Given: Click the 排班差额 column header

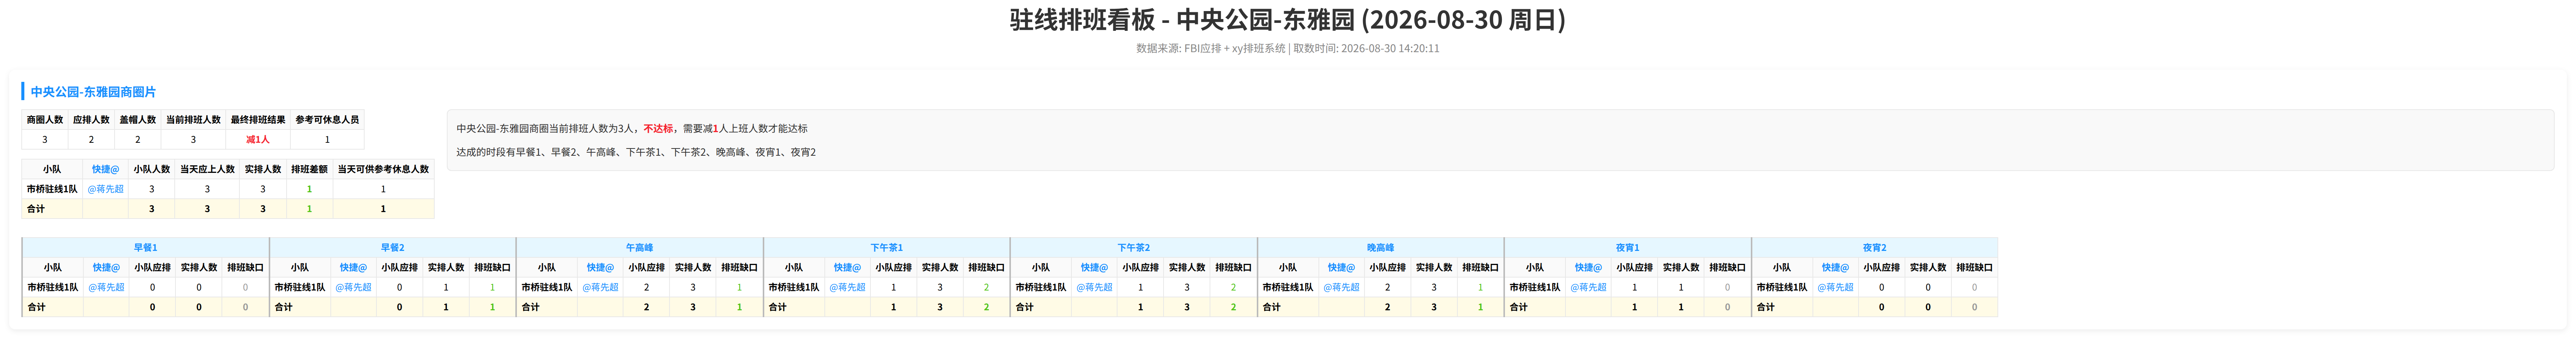Looking at the screenshot, I should click(x=309, y=170).
